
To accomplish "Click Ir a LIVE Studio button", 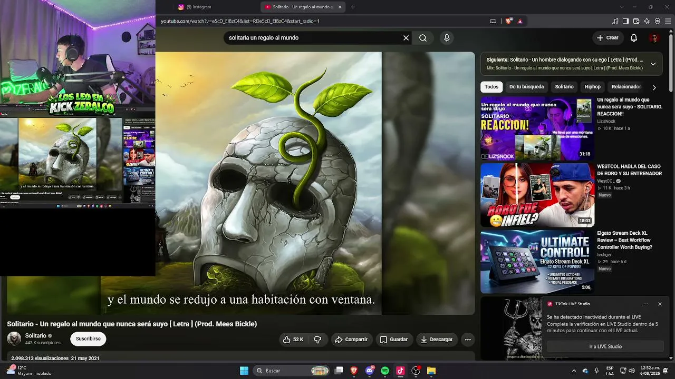I will pyautogui.click(x=605, y=346).
